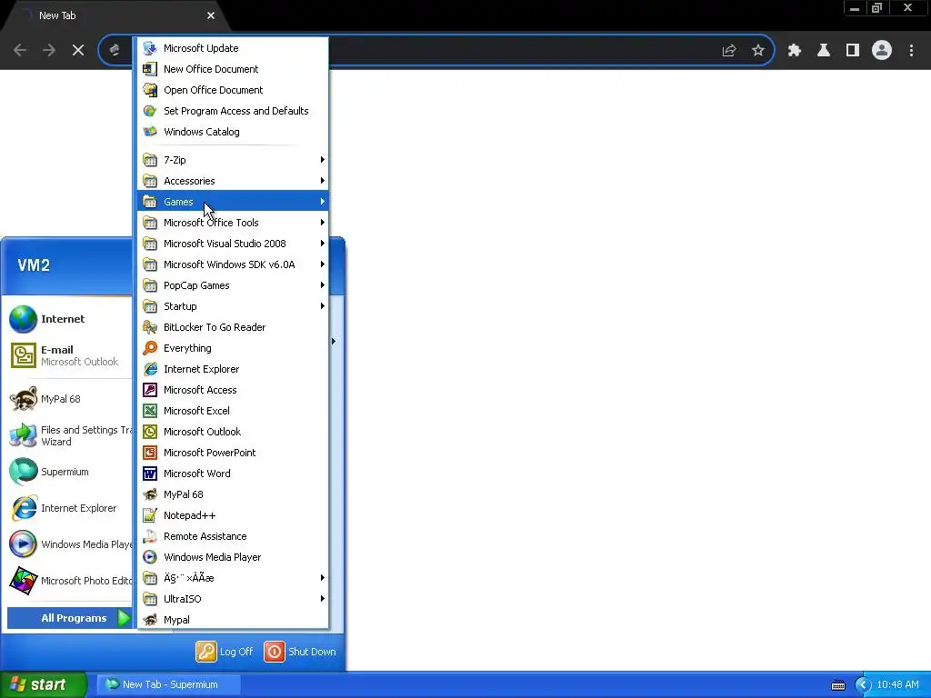The width and height of the screenshot is (931, 698).
Task: Expand Microsoft Visual Studio 2008 folder
Action: (x=233, y=244)
